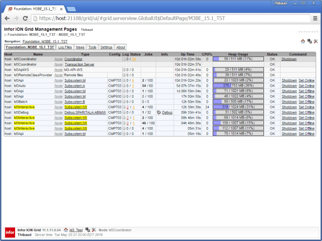This screenshot has width=322, height=241.
Task: Click Set Offline for the M3Batch row
Action: 307,101
